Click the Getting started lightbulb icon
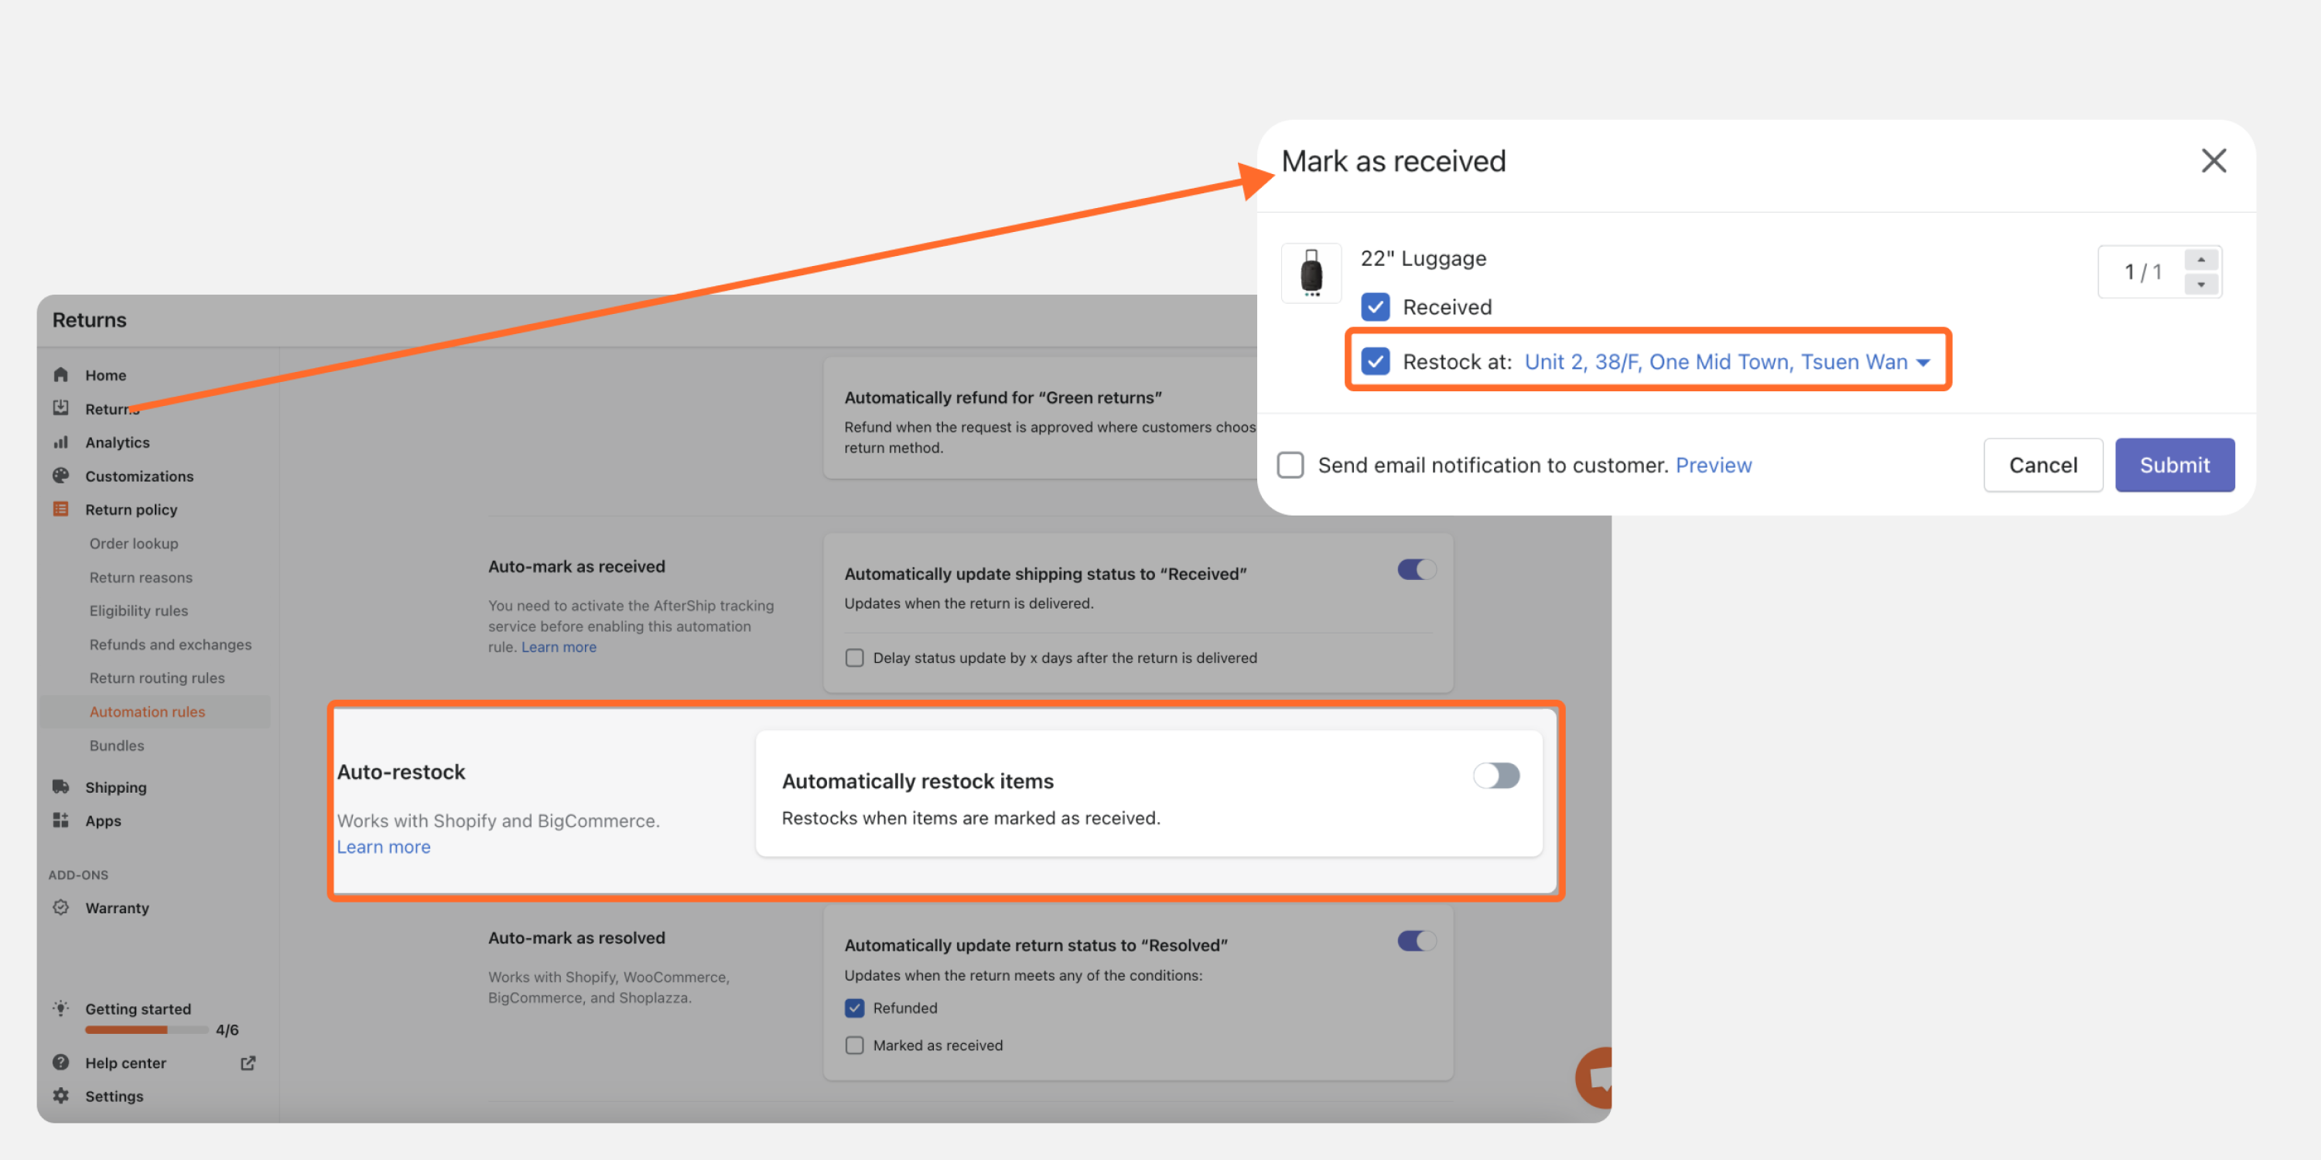 point(60,1008)
